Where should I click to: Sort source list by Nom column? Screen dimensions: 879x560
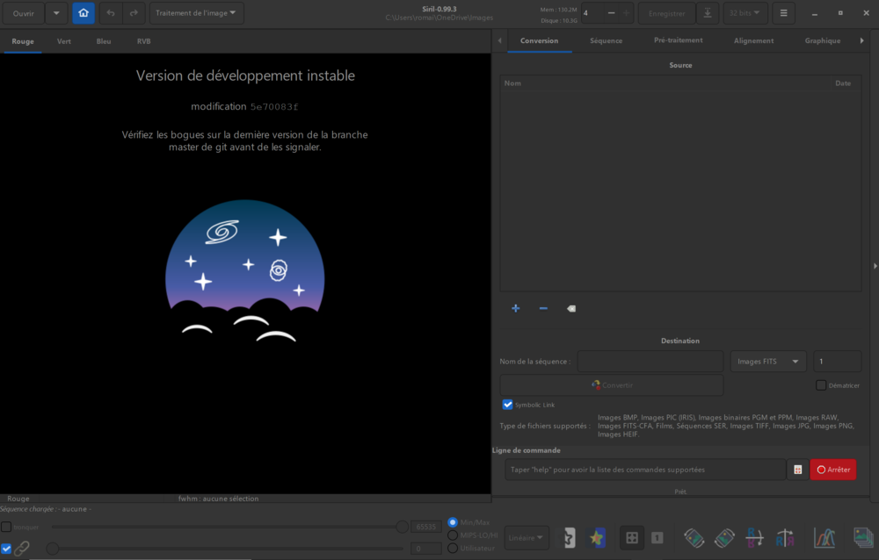[x=665, y=83]
